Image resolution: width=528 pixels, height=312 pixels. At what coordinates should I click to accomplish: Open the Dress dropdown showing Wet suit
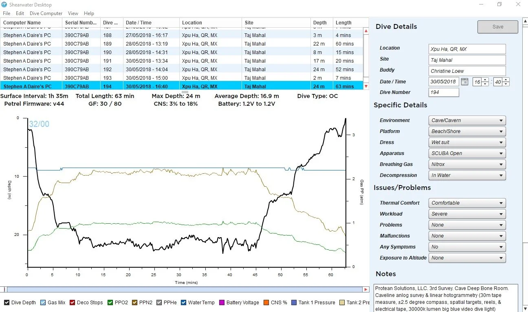coord(467,142)
